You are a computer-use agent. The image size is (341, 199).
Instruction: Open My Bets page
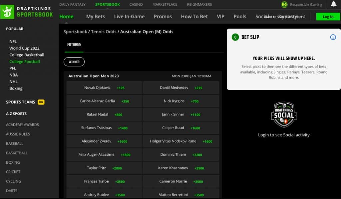(96, 17)
